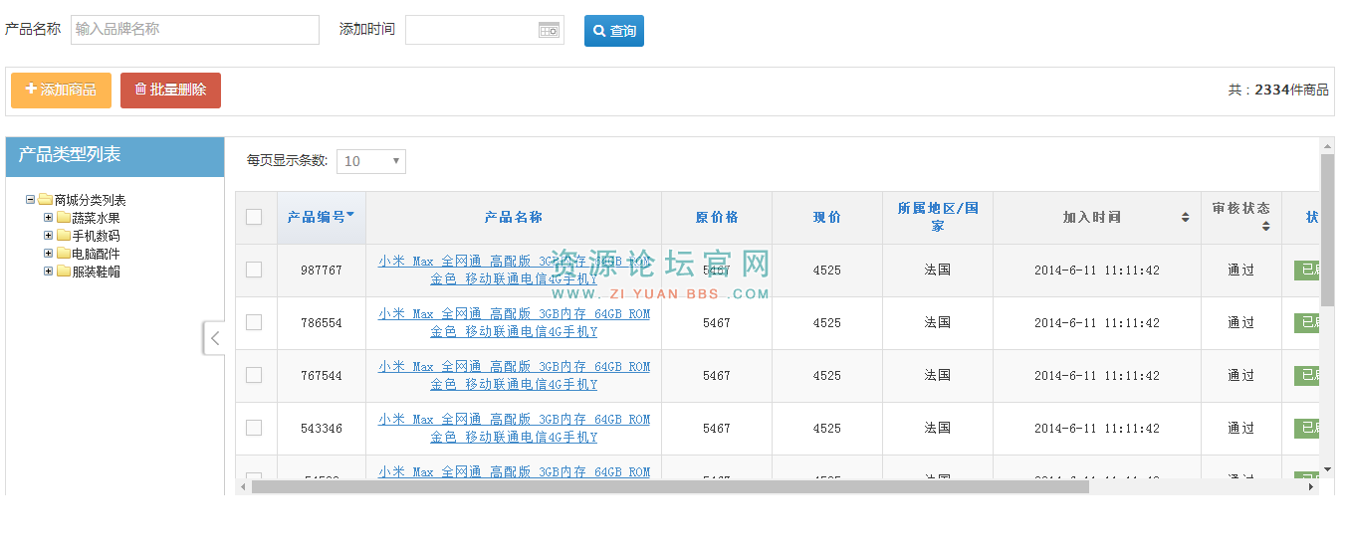Click the horizontal scrollbar left arrow

tap(243, 487)
